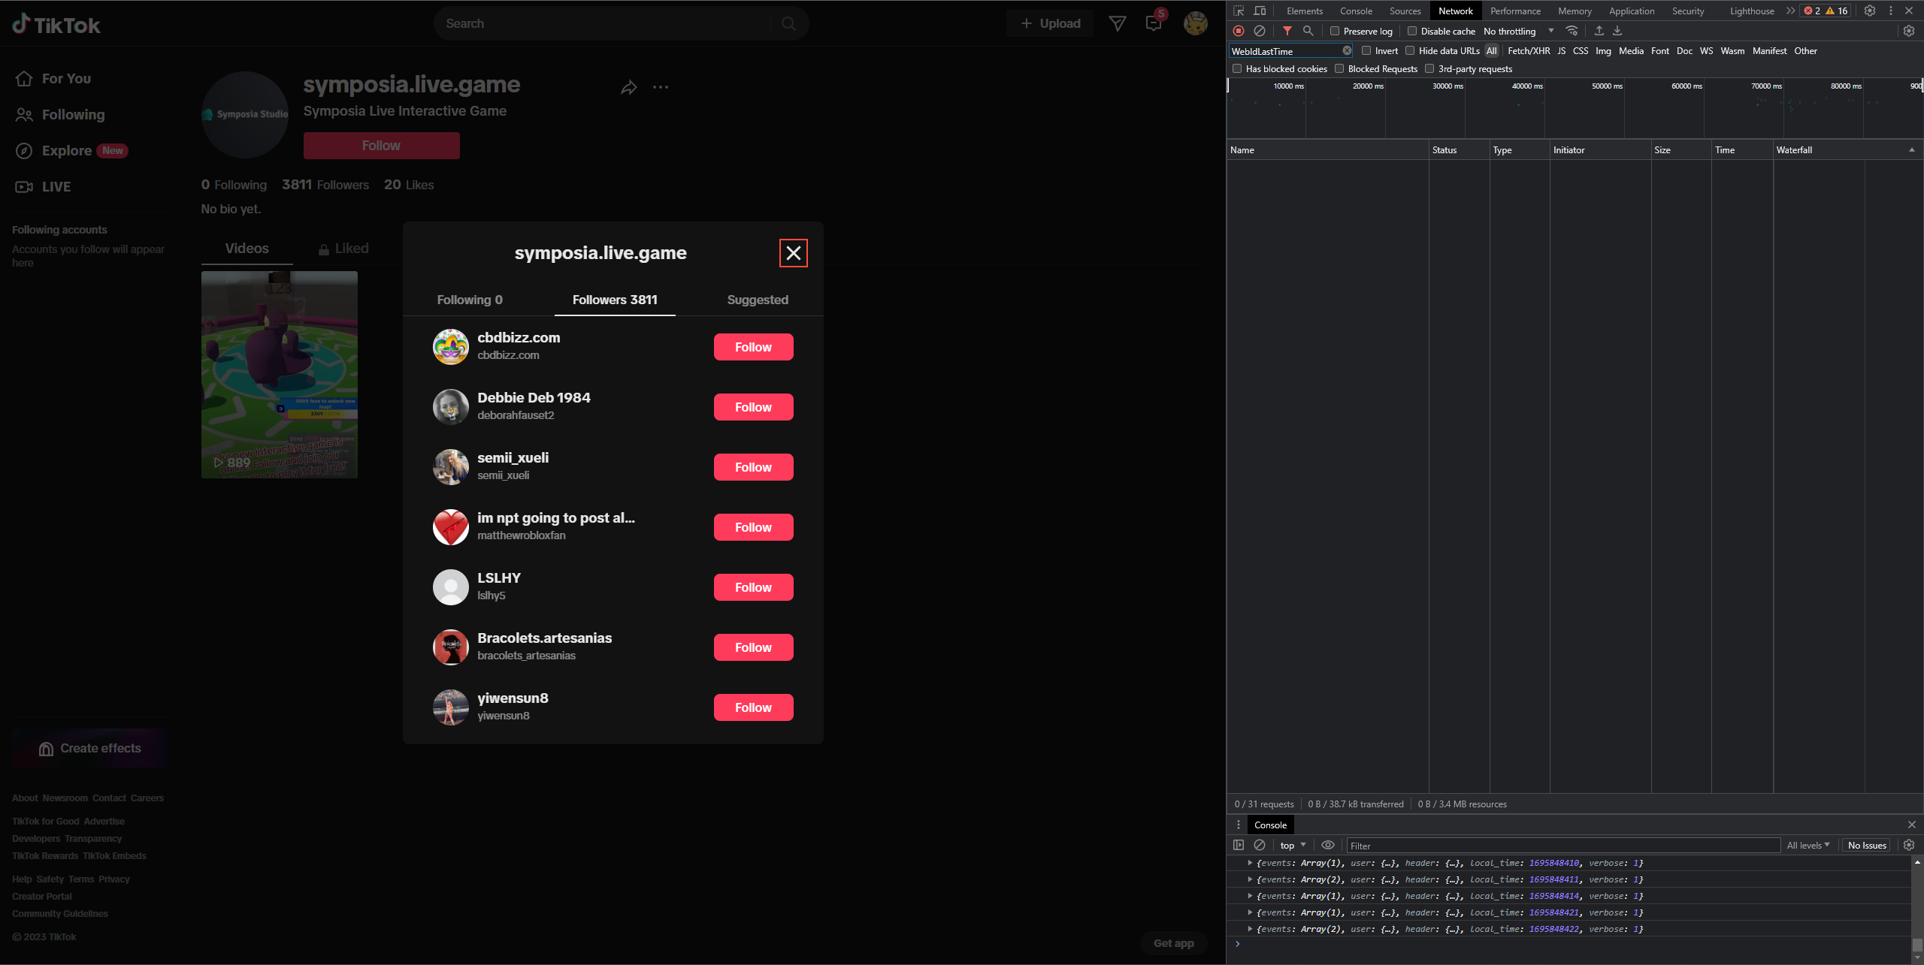The image size is (1924, 965).
Task: Create live expression eye icon
Action: pos(1328,845)
